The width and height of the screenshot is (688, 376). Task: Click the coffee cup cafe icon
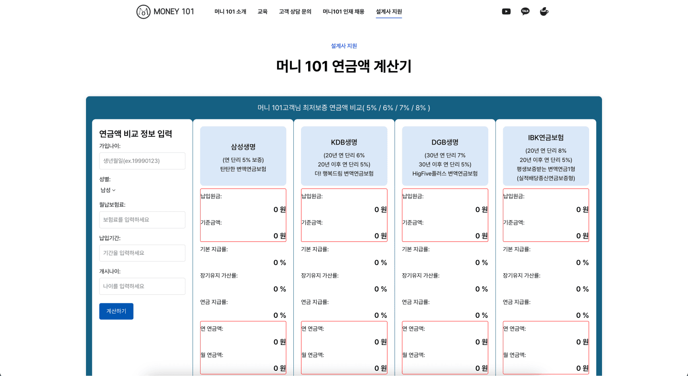544,11
